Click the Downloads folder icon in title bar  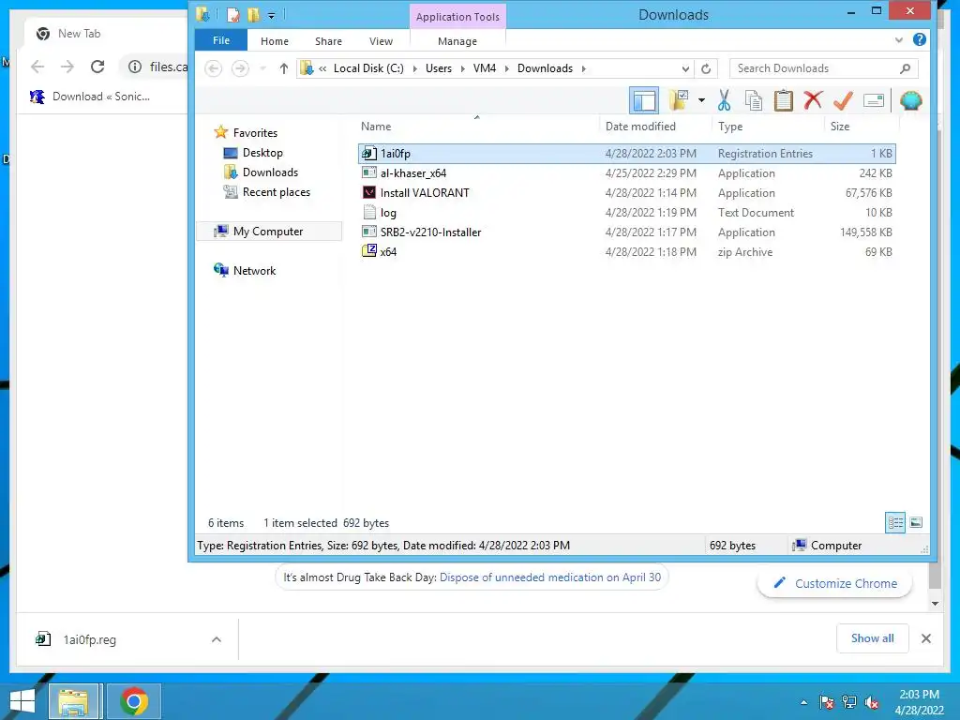[x=203, y=14]
